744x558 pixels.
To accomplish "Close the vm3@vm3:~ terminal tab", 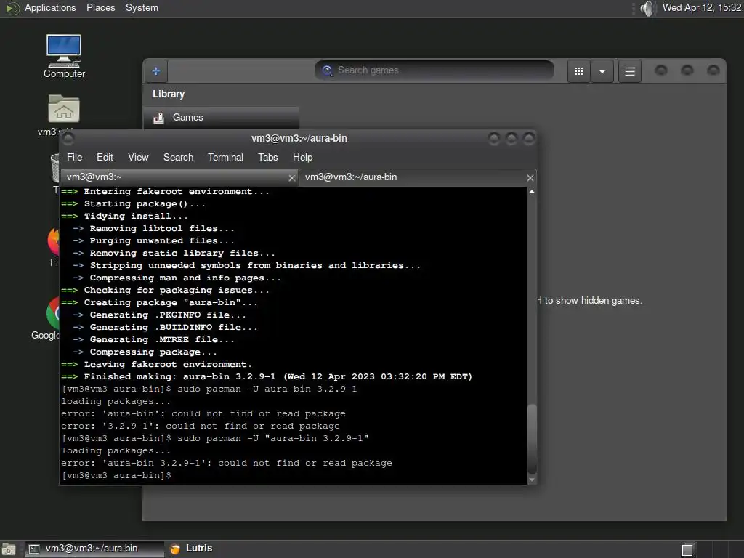I will click(292, 178).
